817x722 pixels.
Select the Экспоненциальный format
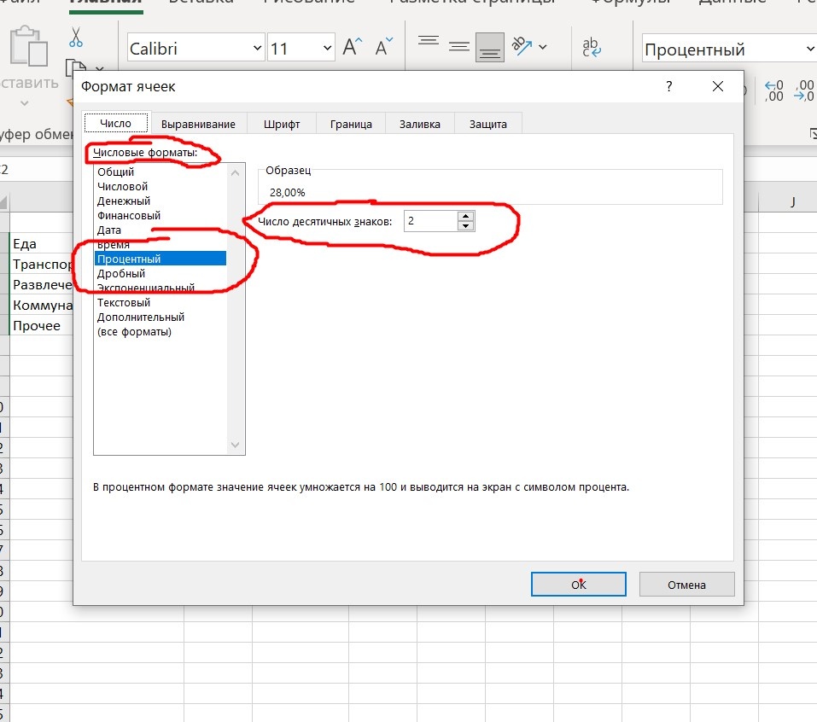tap(160, 288)
